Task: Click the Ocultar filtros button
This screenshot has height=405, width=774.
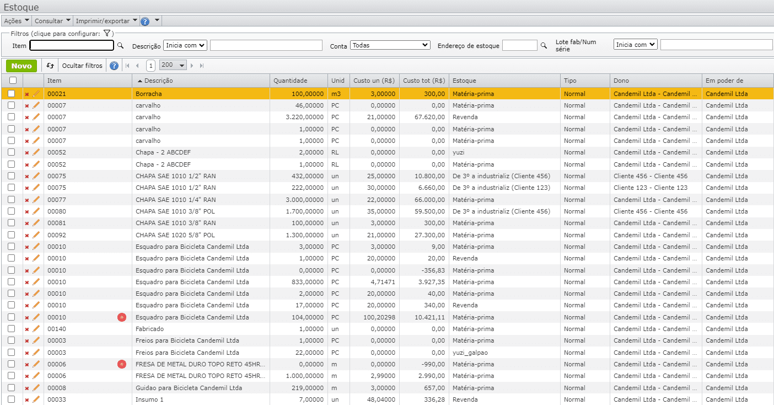Action: click(82, 66)
